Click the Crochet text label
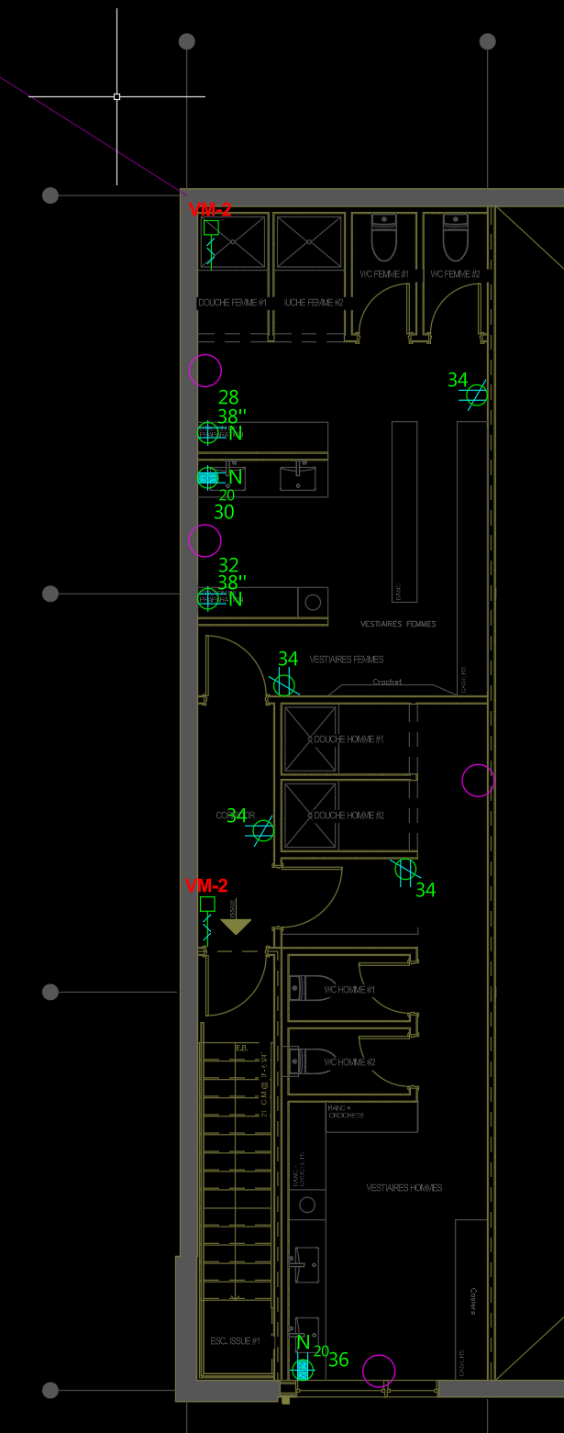This screenshot has width=564, height=1433. click(x=387, y=682)
